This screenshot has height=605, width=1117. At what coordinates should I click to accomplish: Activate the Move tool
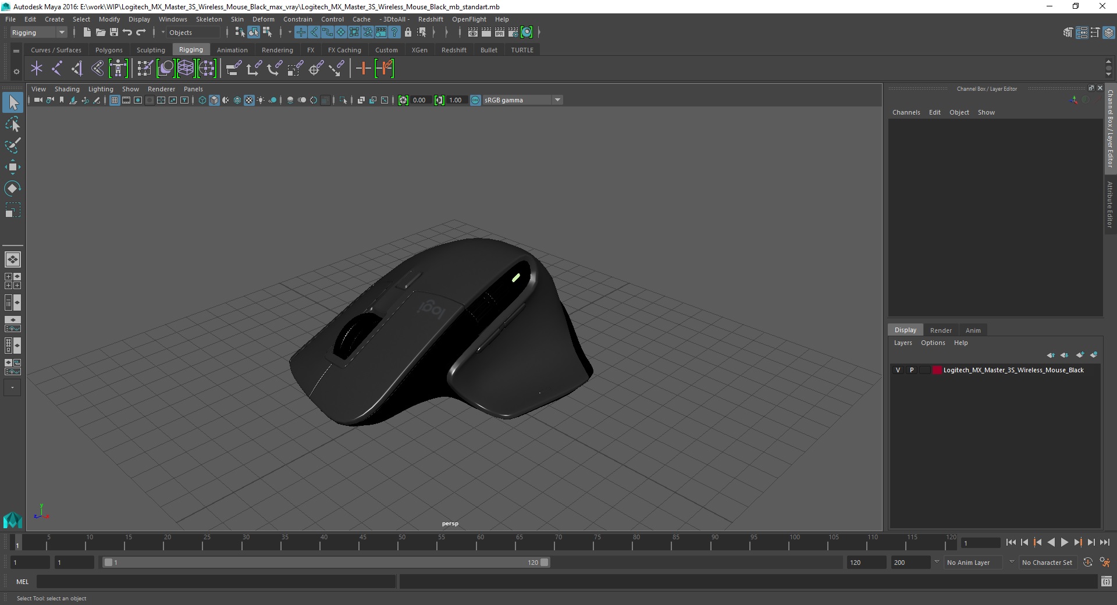(x=13, y=167)
